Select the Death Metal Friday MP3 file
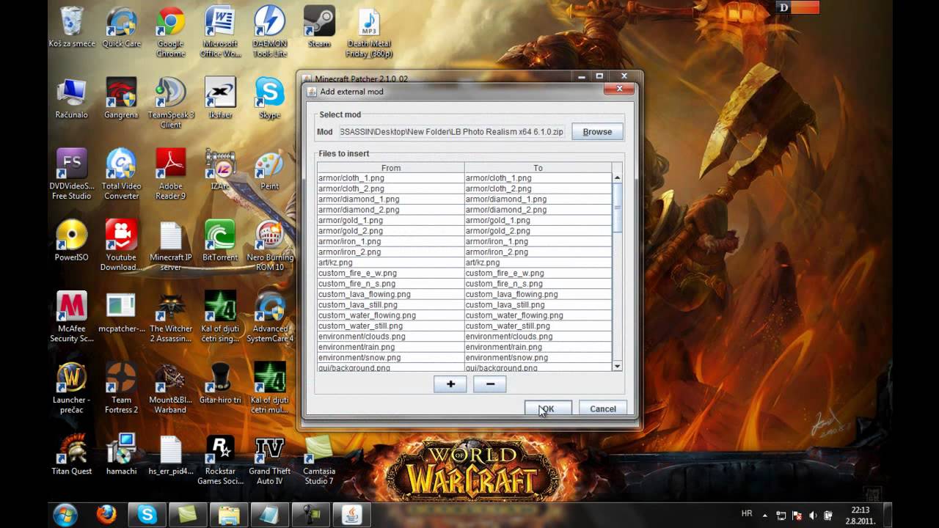 click(369, 32)
